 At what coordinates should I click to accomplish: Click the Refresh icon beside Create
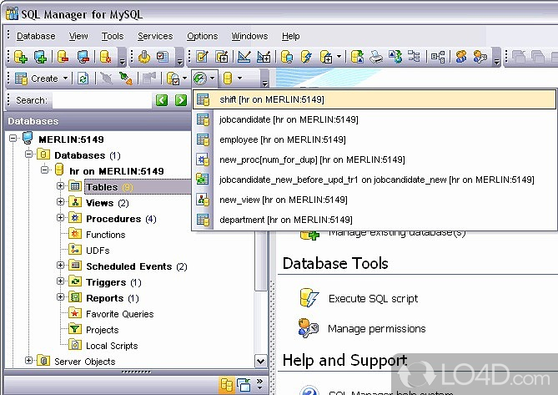coord(83,78)
